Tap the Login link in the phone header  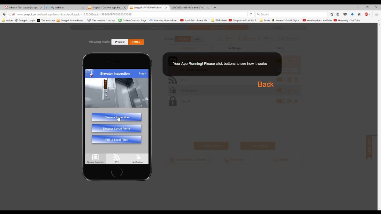142,73
